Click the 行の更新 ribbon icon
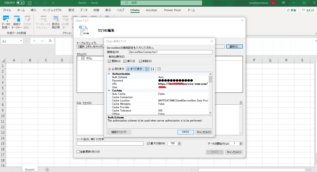317x172 pixels. click(65, 19)
